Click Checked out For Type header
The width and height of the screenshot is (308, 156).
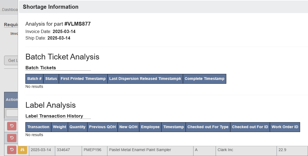pos(208,127)
